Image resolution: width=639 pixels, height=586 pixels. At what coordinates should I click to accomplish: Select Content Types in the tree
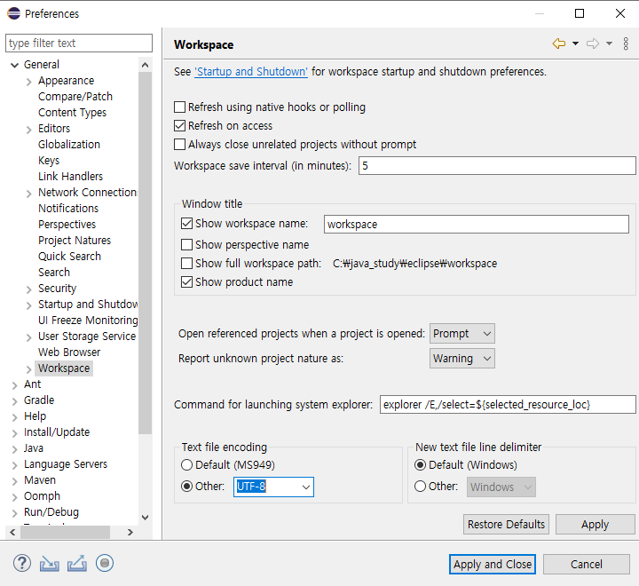pyautogui.click(x=72, y=113)
